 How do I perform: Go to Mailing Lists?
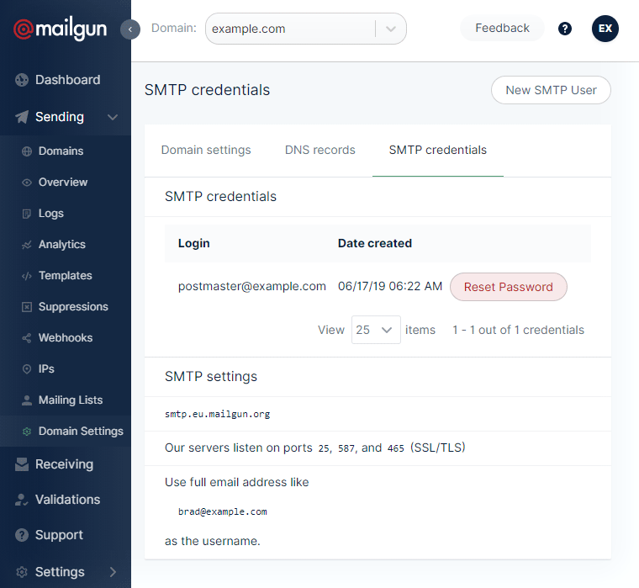71,400
